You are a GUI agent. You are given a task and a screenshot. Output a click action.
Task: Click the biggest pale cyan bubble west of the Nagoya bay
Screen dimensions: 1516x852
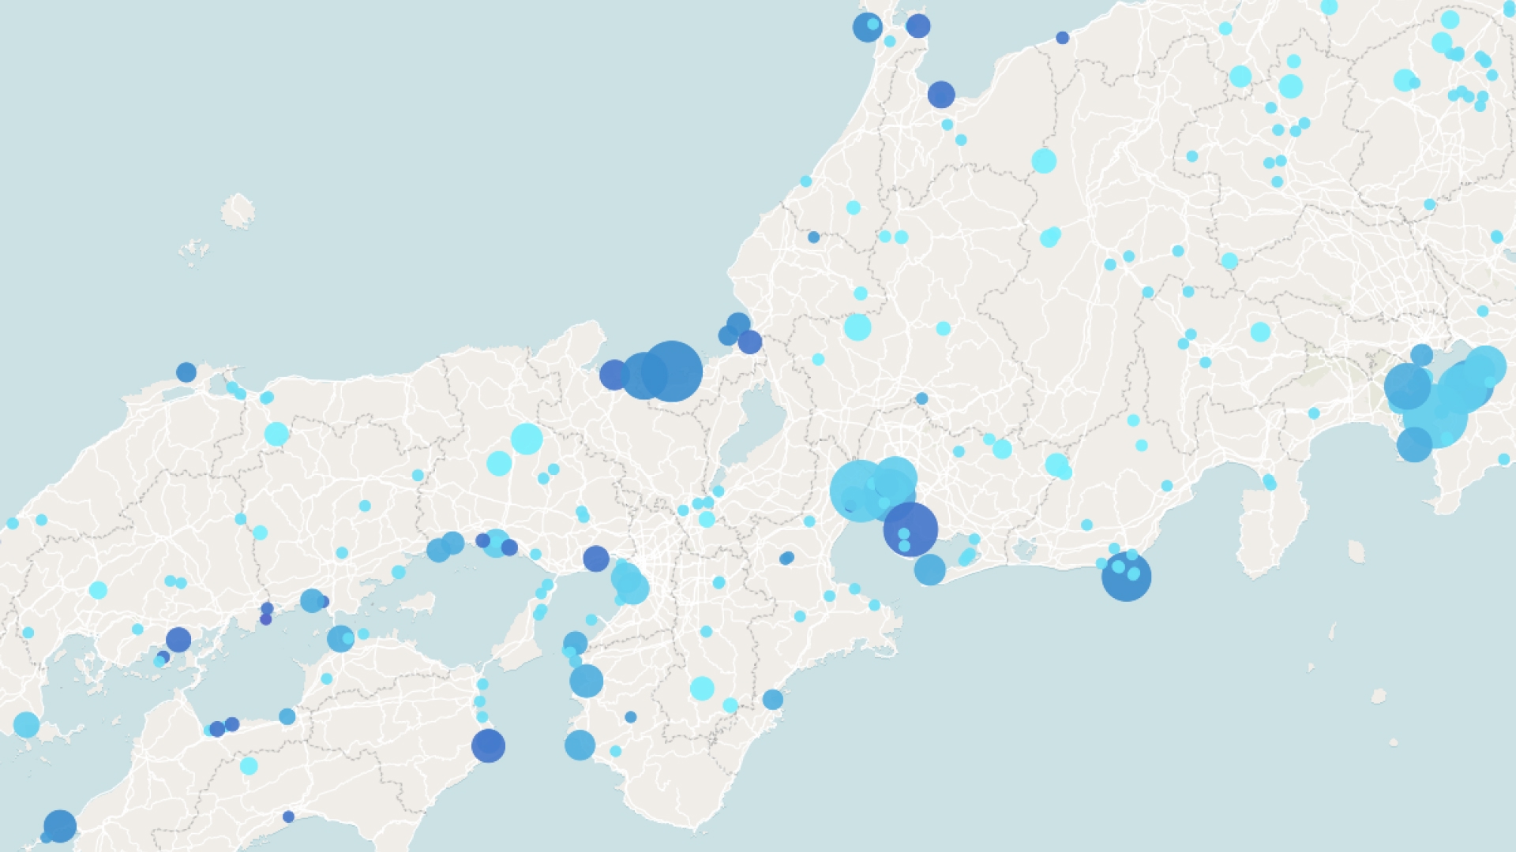coord(860,491)
